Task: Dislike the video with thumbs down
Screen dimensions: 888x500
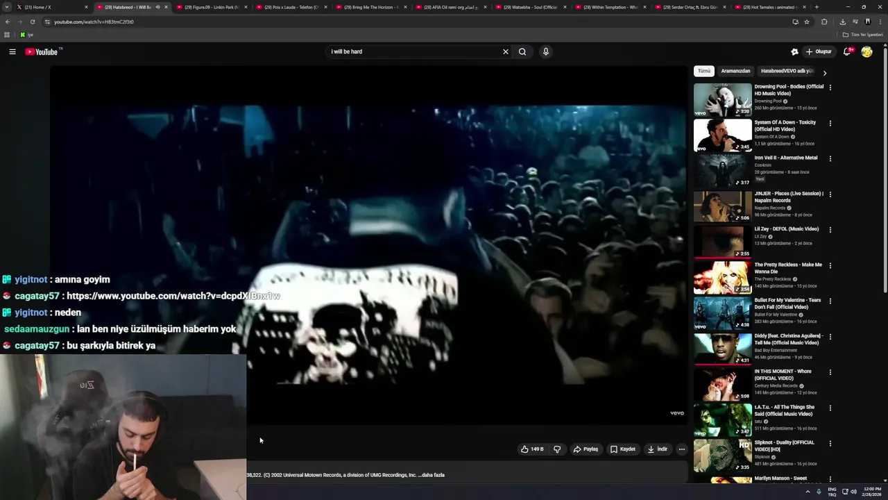Action: [557, 449]
